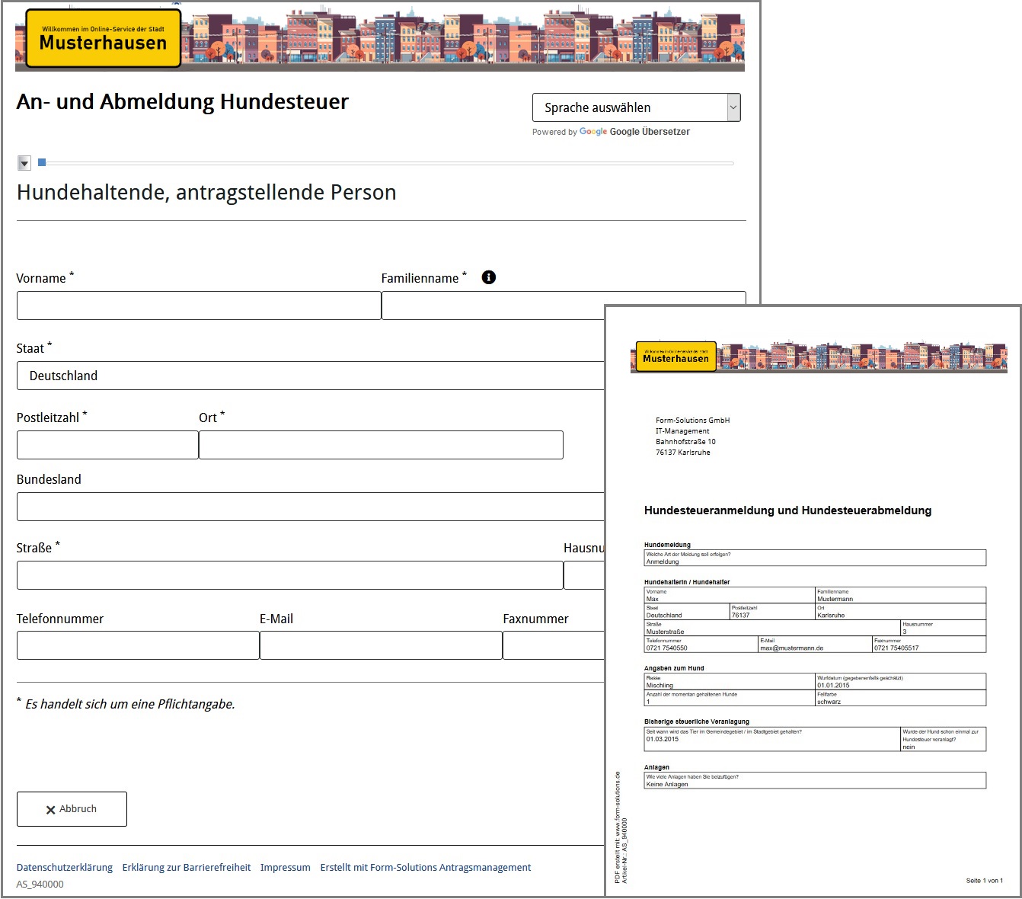
Task: Click 'max@mustermann.de' in the PDF preview
Action: click(791, 648)
